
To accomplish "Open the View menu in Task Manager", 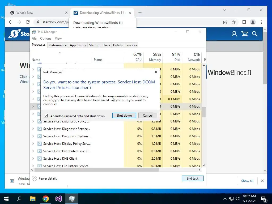I will click(58, 39).
